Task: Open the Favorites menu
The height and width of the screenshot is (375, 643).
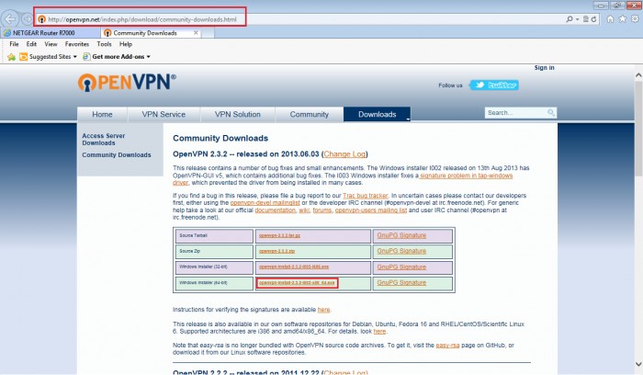Action: (x=77, y=44)
